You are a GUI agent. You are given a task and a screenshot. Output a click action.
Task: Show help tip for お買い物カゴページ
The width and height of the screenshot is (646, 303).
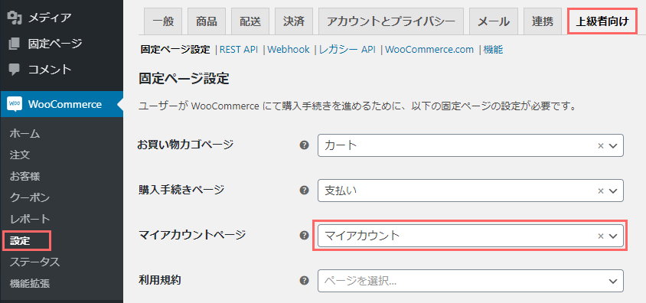tap(304, 145)
